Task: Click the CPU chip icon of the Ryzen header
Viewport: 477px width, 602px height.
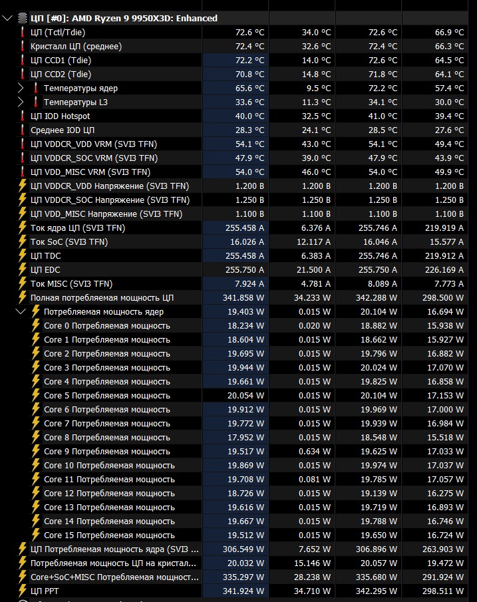Action: click(23, 18)
